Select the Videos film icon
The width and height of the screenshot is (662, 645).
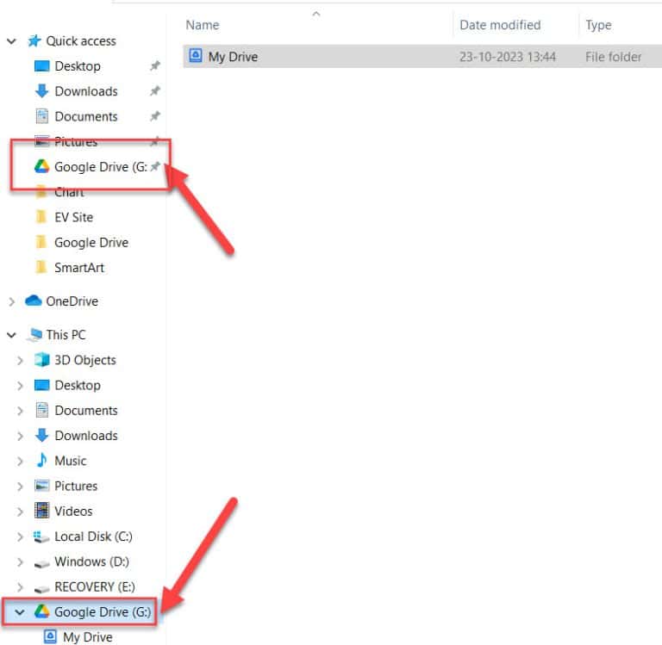pos(41,511)
